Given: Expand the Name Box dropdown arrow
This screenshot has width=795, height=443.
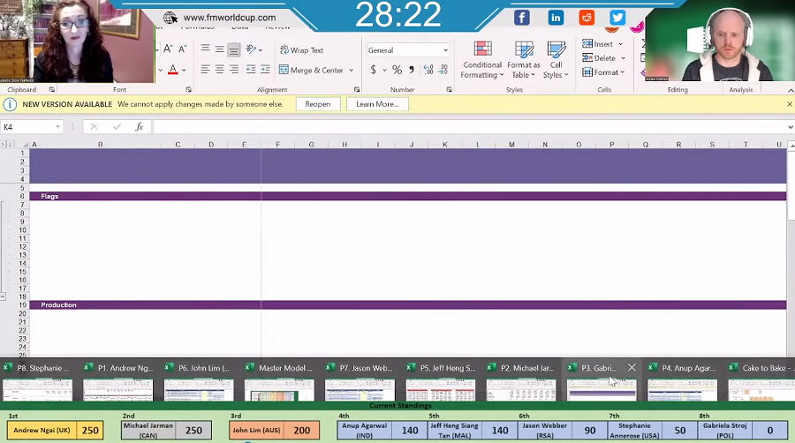Looking at the screenshot, I should tap(58, 127).
